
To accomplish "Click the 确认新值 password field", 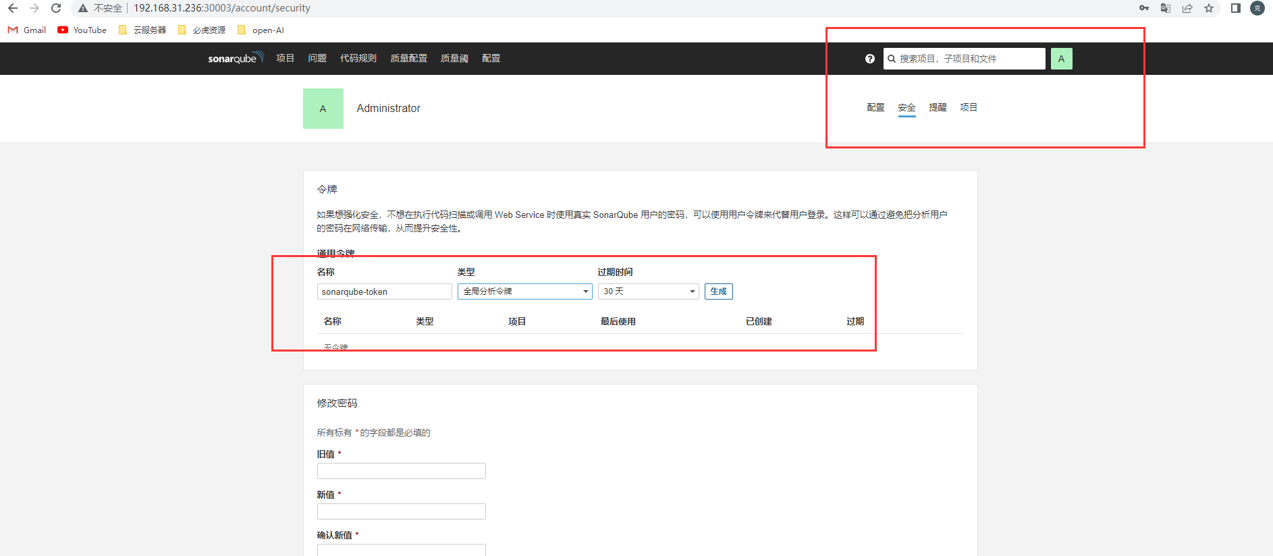I will (x=402, y=550).
